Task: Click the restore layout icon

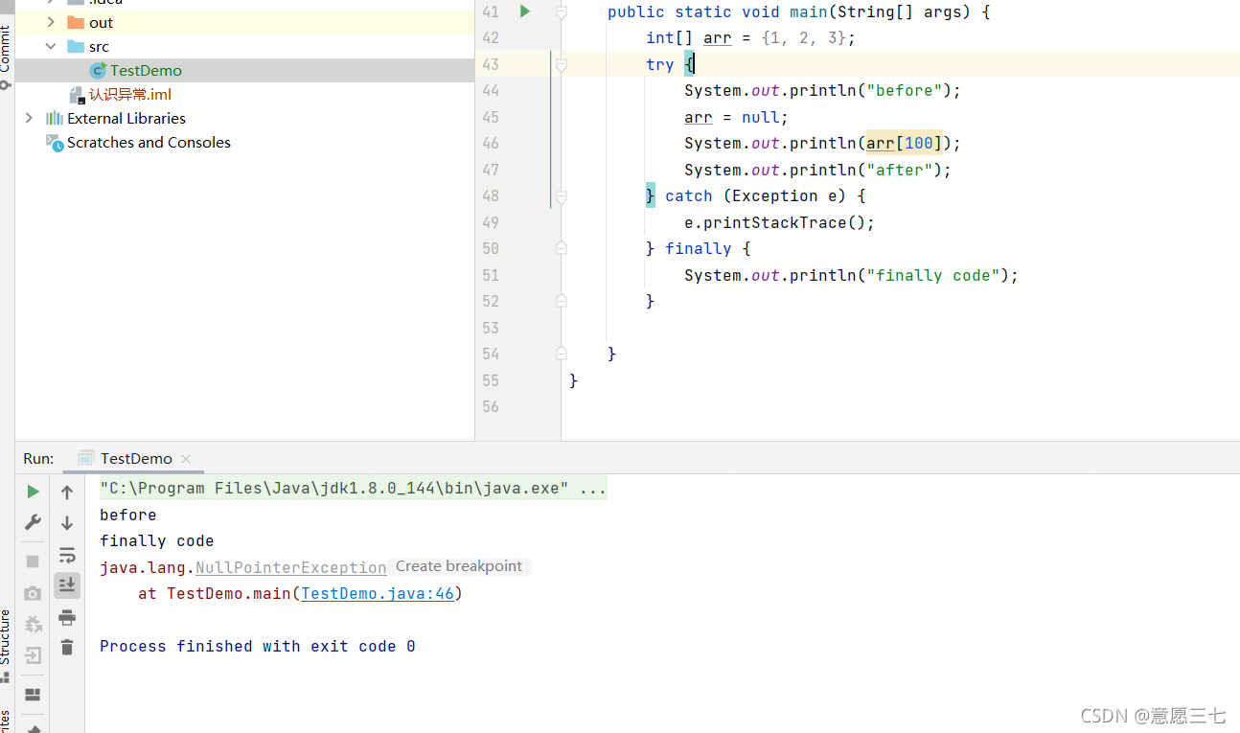Action: point(33,694)
